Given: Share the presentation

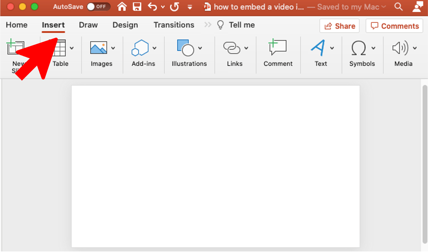Looking at the screenshot, I should tap(339, 26).
